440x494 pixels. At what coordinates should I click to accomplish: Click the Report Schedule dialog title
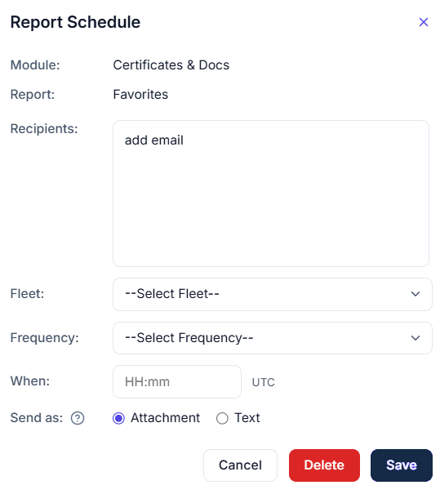tap(75, 22)
